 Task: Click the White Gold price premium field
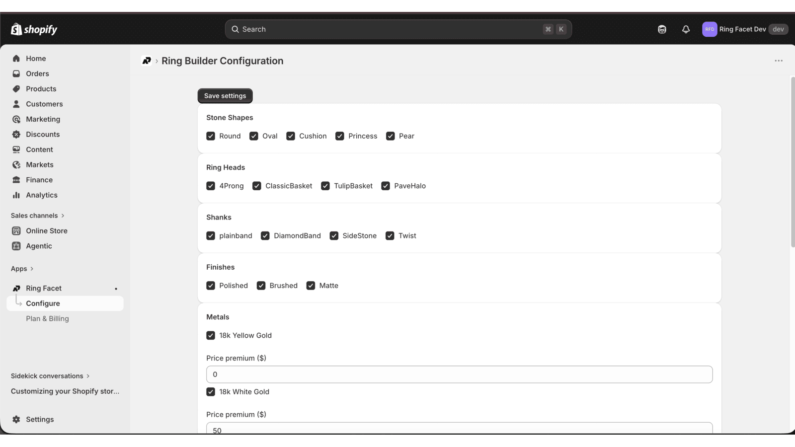pos(460,429)
